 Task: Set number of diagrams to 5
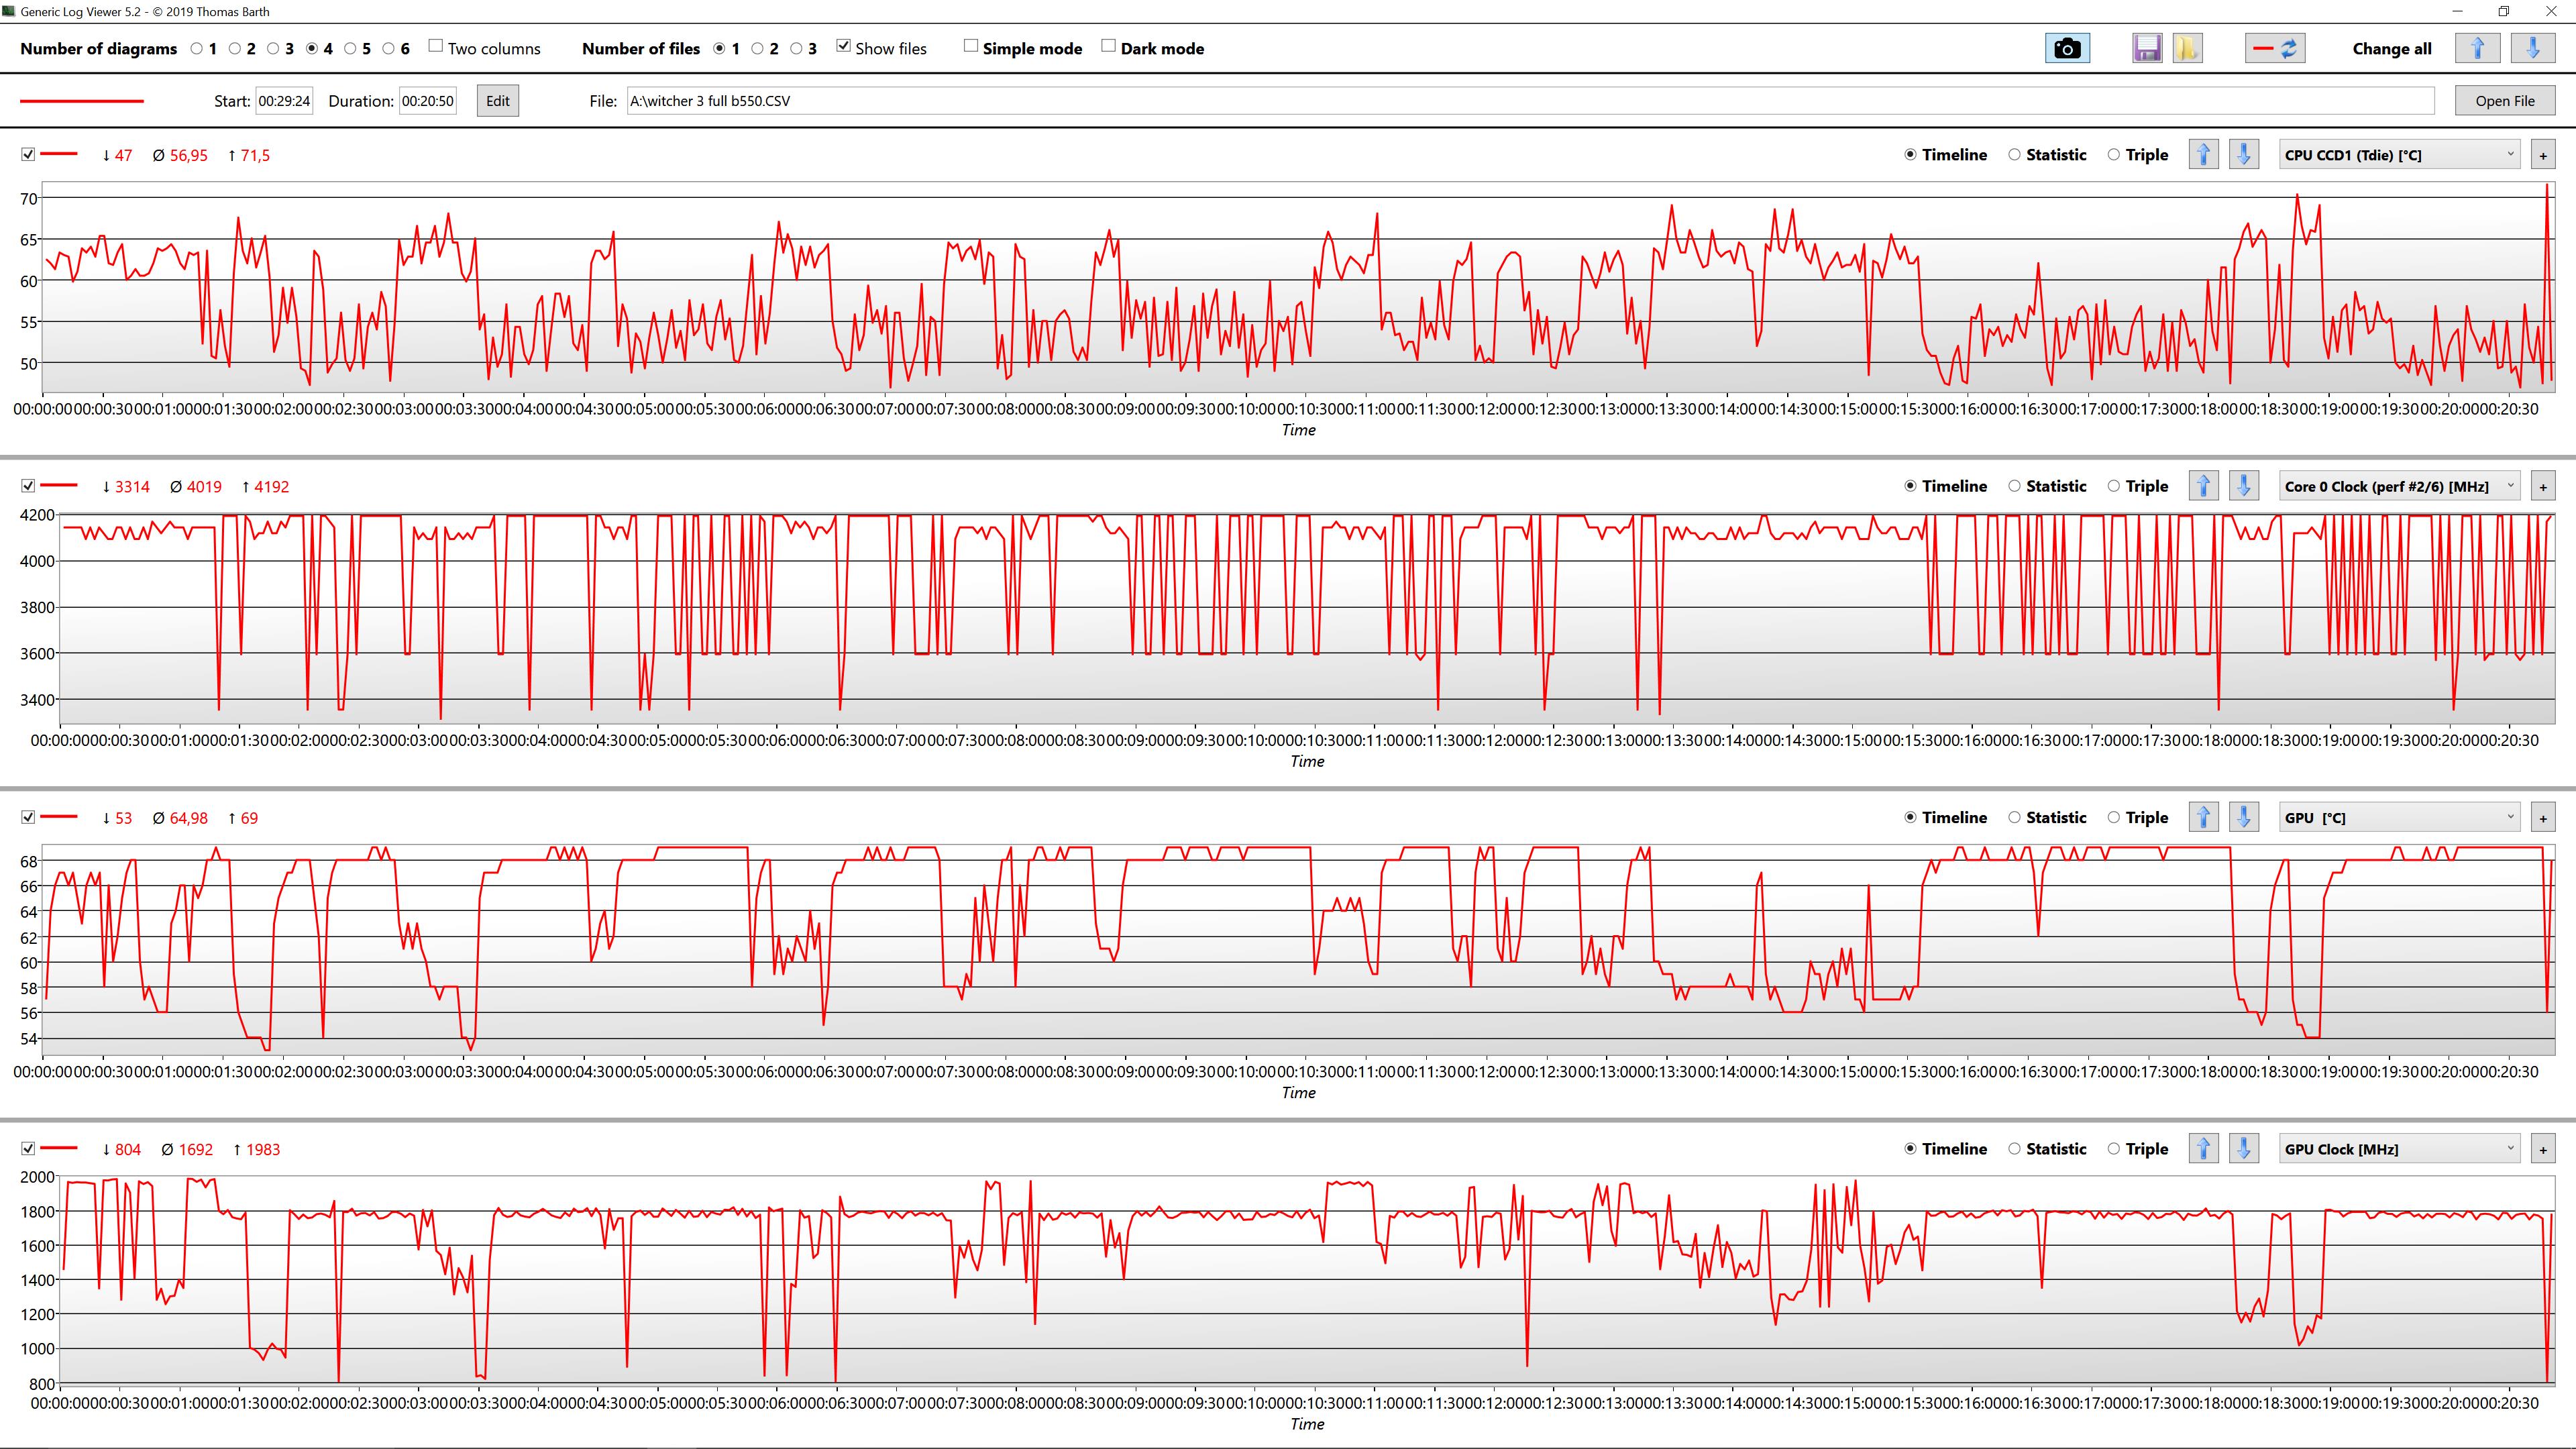[351, 48]
